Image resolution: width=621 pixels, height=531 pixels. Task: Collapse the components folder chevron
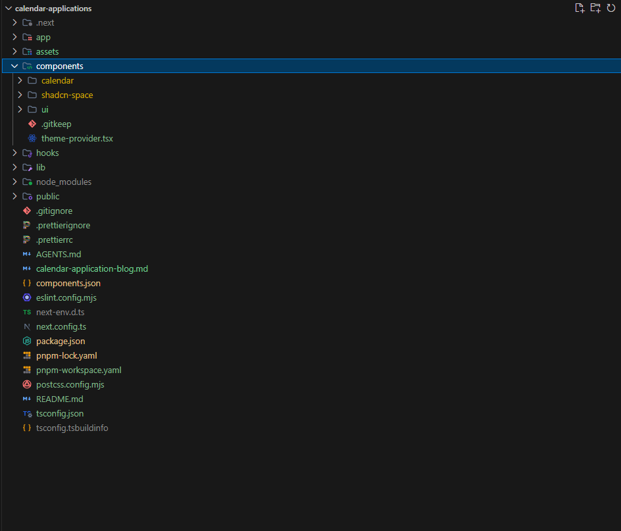click(14, 66)
